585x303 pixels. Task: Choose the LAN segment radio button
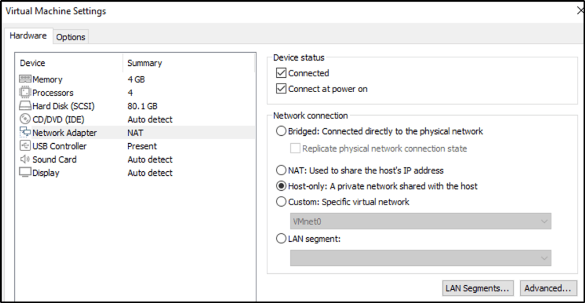pos(281,239)
